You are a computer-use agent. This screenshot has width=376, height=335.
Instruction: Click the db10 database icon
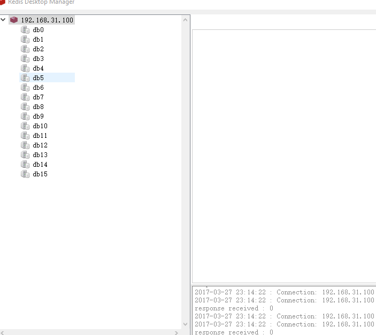point(25,126)
